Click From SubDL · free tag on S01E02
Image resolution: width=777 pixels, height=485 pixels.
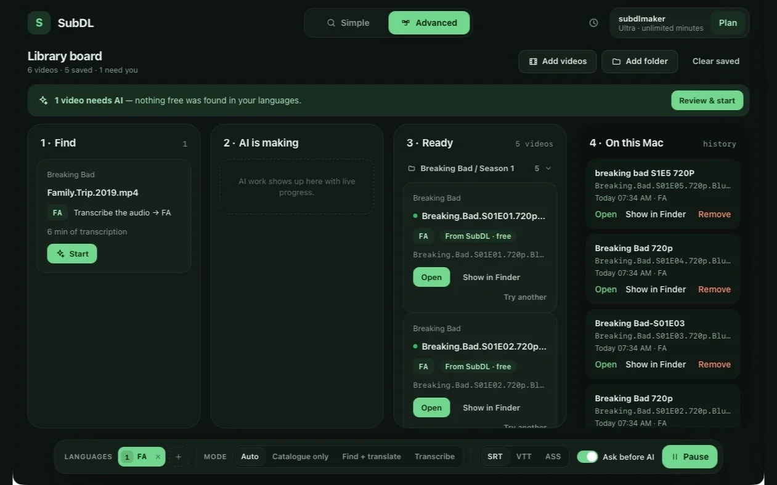point(478,366)
